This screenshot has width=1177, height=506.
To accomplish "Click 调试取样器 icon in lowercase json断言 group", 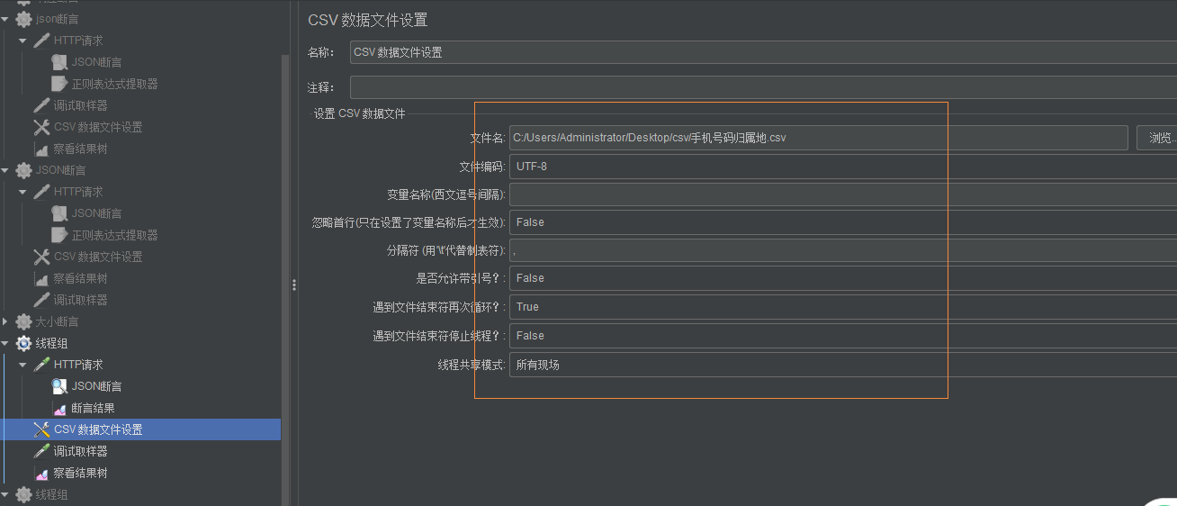I will click(x=41, y=105).
